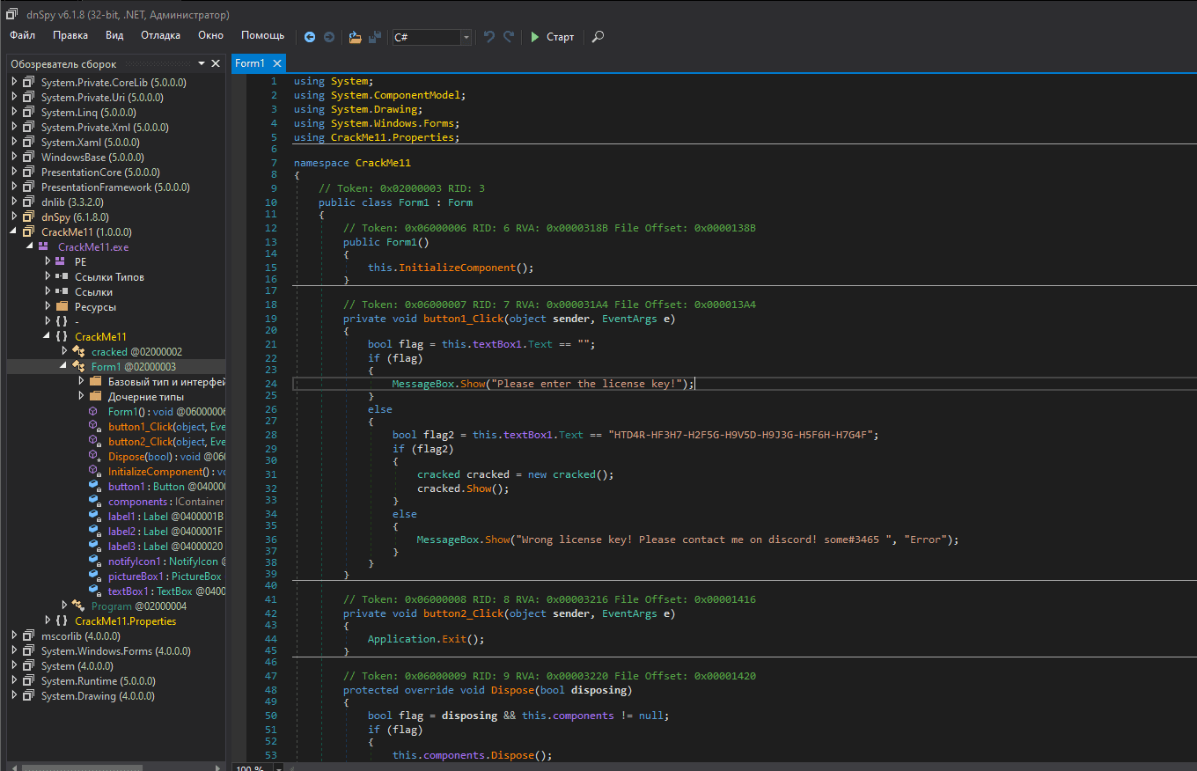Image resolution: width=1197 pixels, height=771 pixels.
Task: Select the label1 : Label field
Action: pos(165,516)
